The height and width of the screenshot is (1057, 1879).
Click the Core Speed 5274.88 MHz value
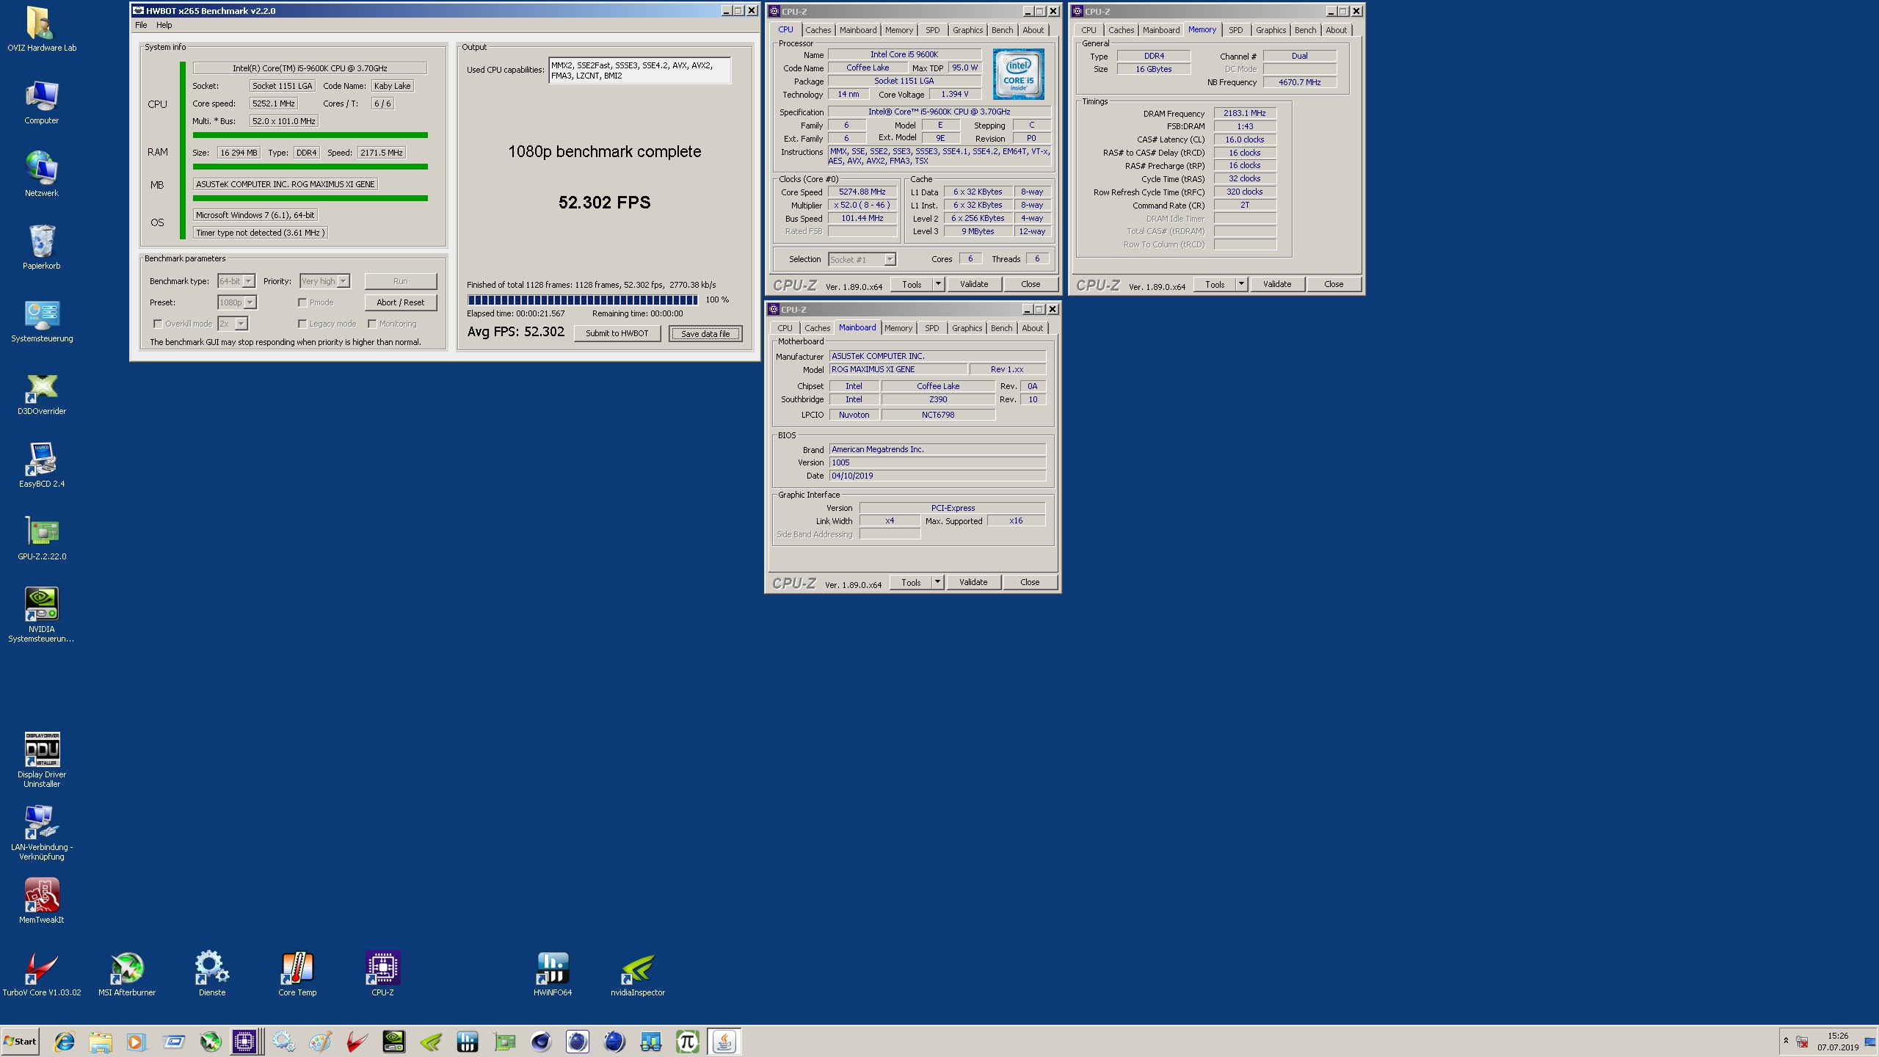point(862,192)
